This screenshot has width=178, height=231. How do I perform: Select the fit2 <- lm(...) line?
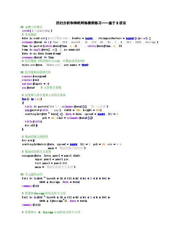[66, 198]
